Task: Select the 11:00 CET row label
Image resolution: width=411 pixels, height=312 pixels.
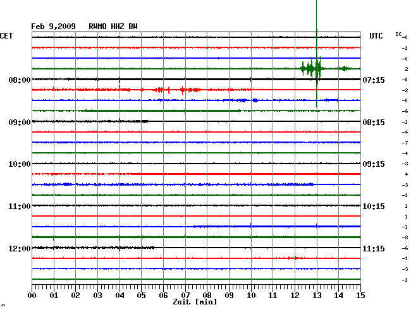Action: tap(20, 207)
